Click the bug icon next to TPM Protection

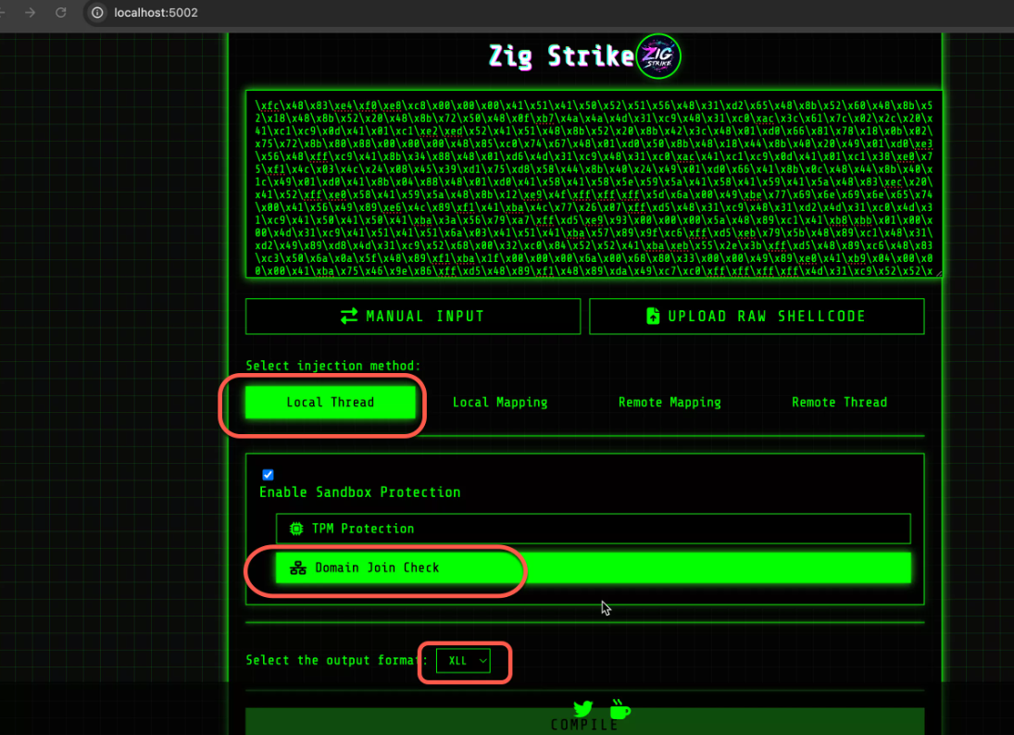[x=295, y=528]
